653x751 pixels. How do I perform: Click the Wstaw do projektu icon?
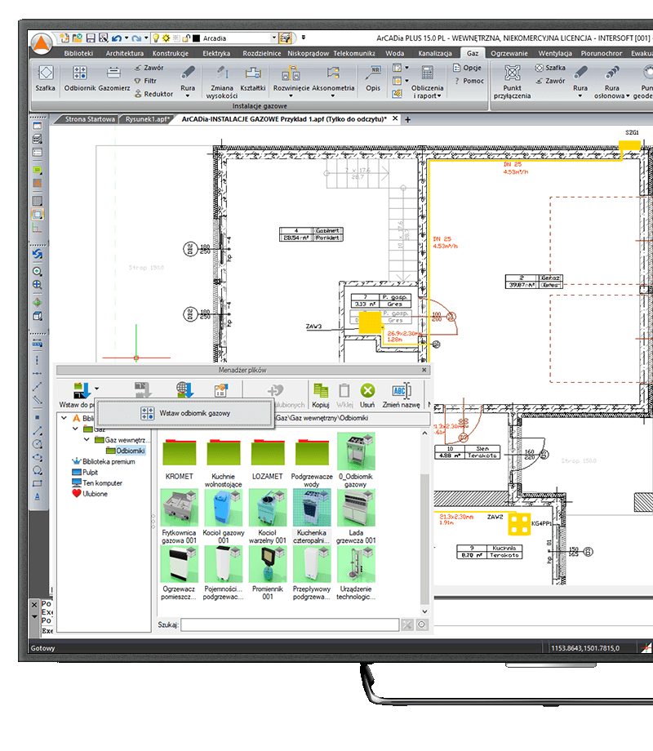point(82,391)
